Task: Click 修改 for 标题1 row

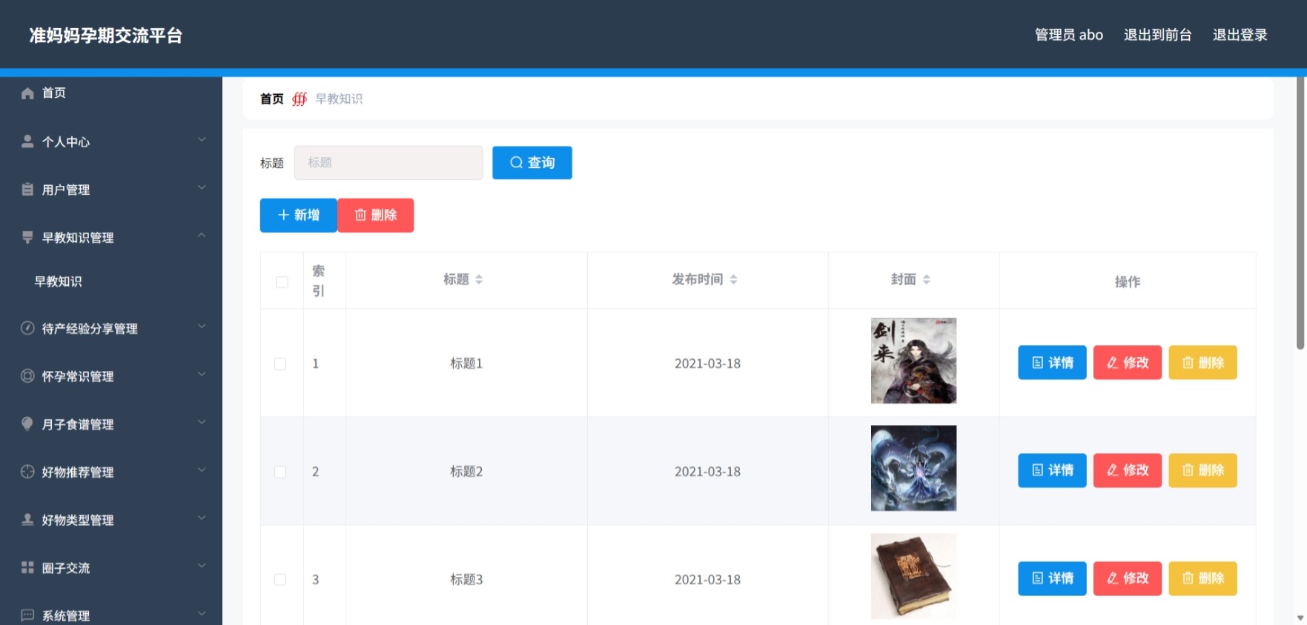Action: click(x=1128, y=362)
